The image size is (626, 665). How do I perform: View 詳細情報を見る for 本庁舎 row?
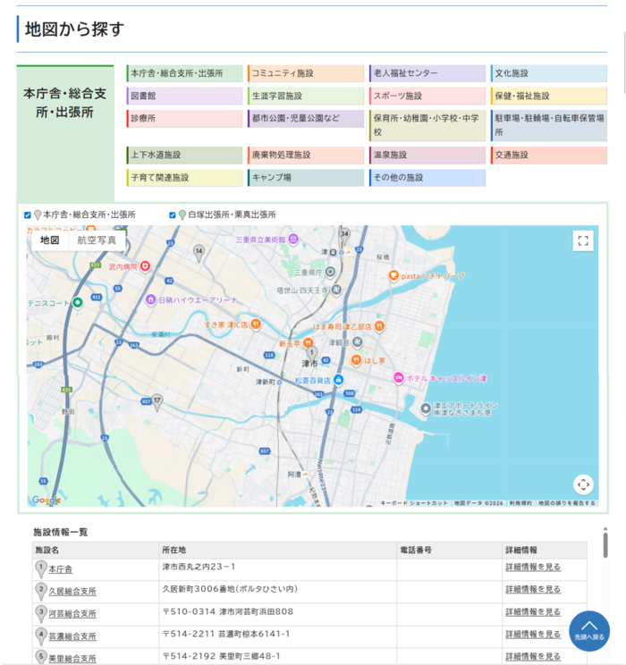533,567
